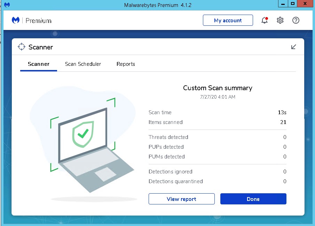The height and width of the screenshot is (226, 315).
Task: Open the Reports tab
Action: 126,64
